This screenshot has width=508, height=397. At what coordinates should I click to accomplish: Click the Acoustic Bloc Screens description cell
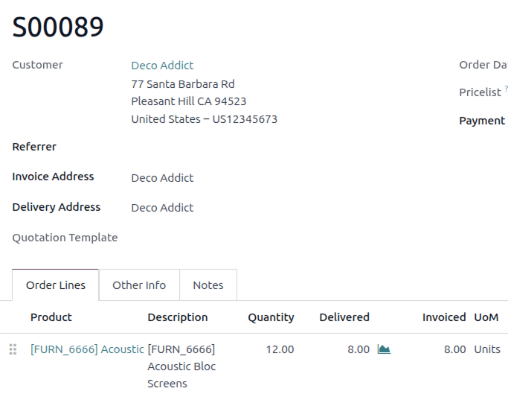pyautogui.click(x=181, y=366)
